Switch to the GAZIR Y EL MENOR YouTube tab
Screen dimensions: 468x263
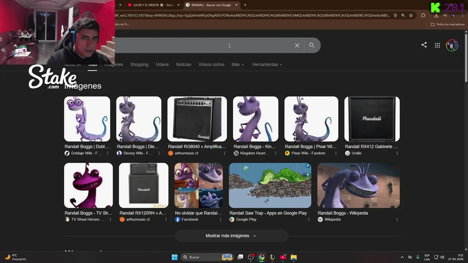pos(154,5)
